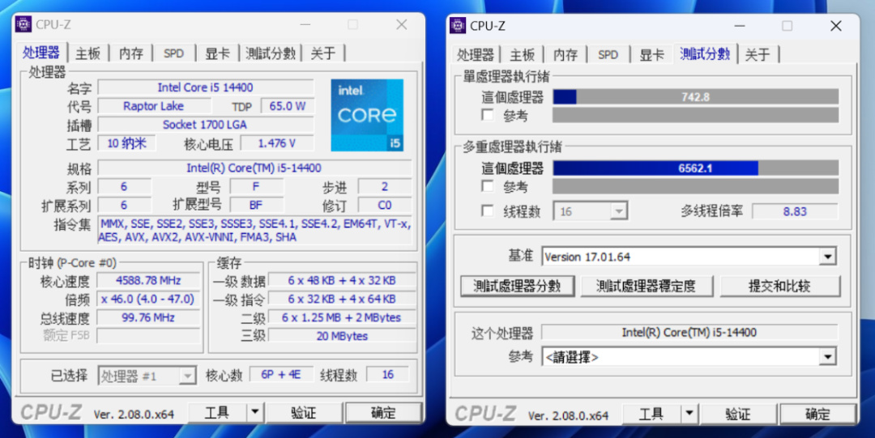This screenshot has height=438, width=875.
Task: Click 确定 button in left CPU-Z window
Action: [383, 412]
